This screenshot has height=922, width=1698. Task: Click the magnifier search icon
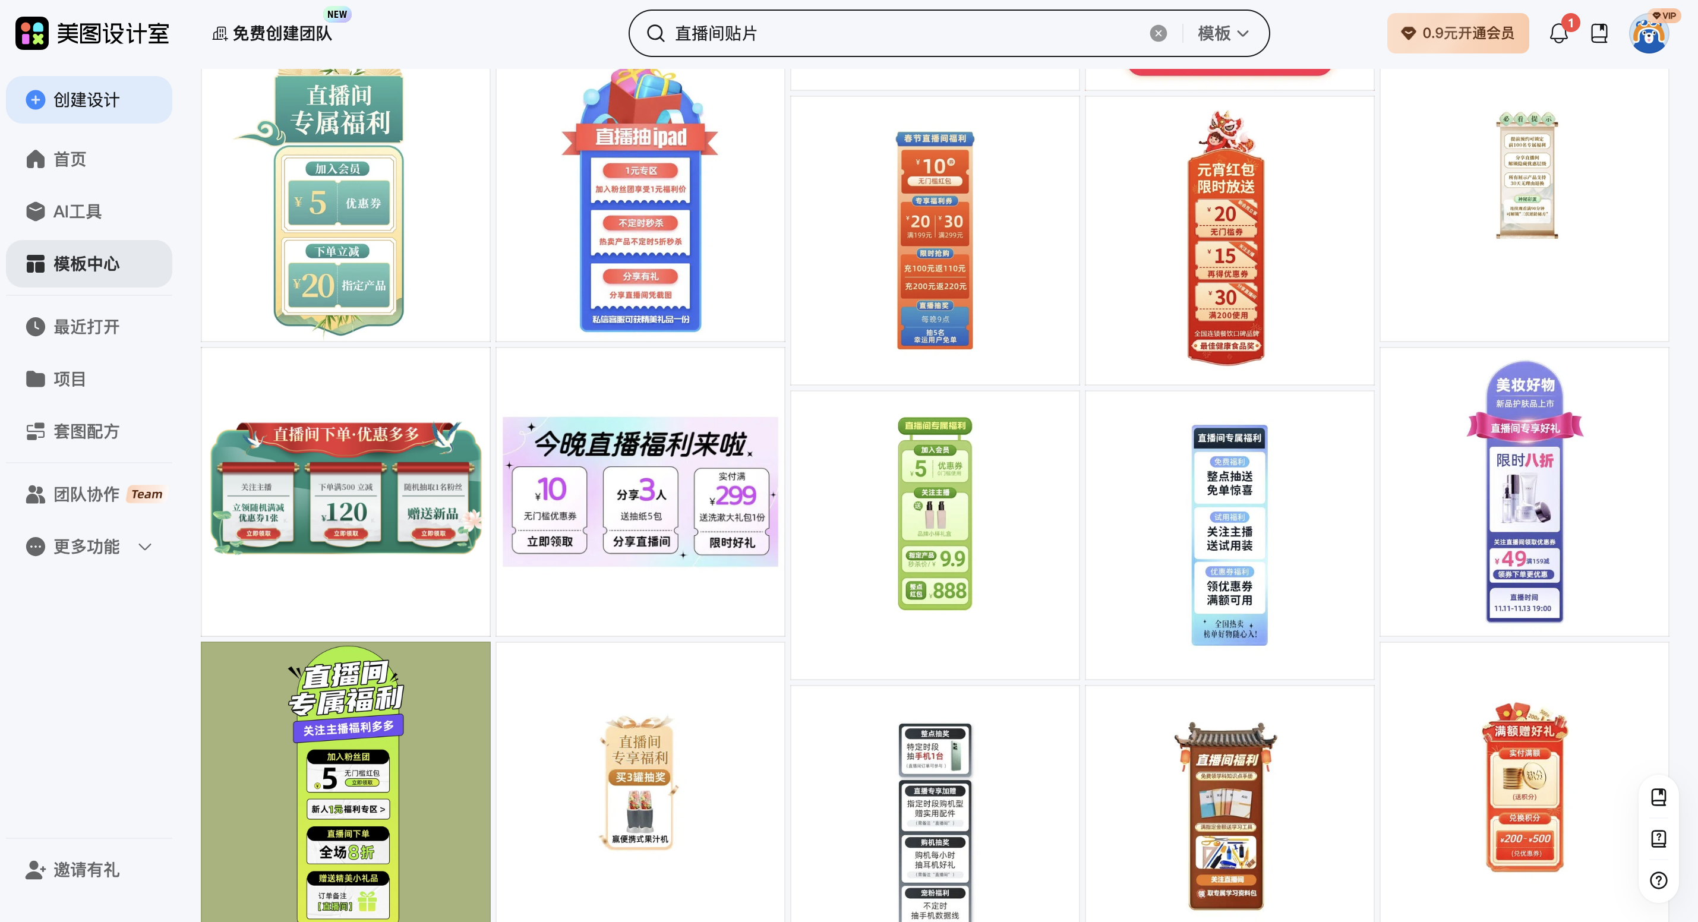pos(655,33)
